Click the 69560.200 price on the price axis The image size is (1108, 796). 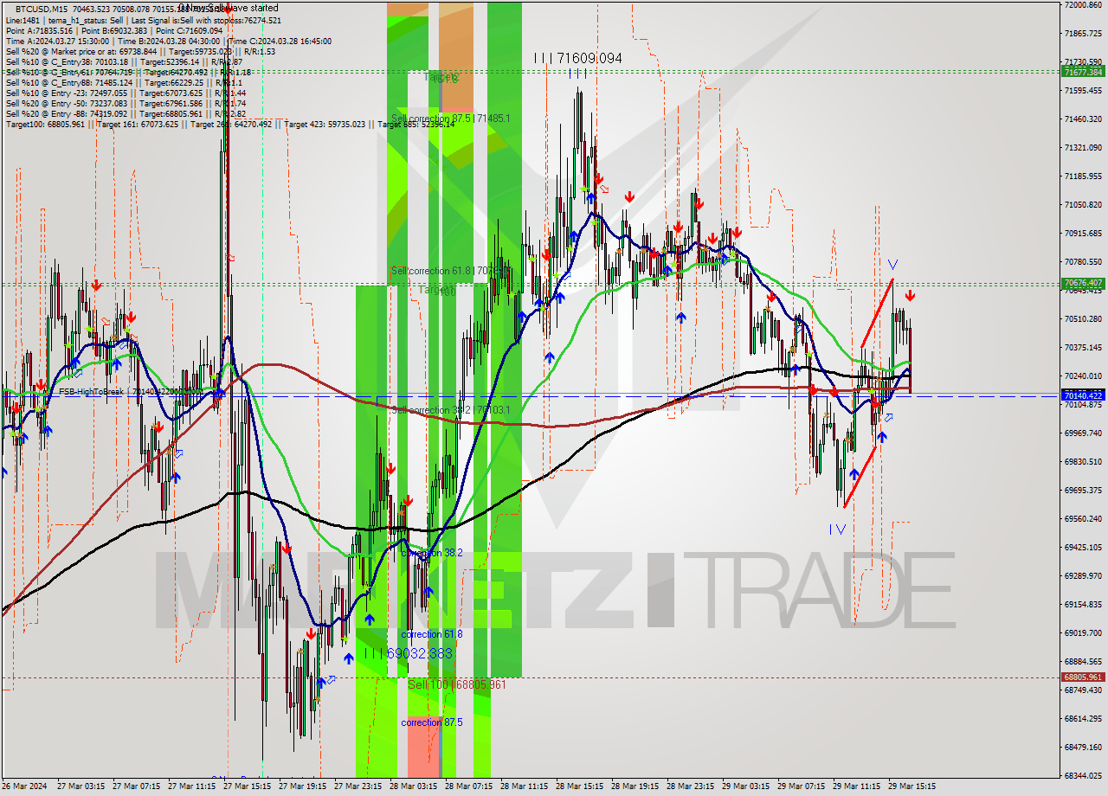coord(1083,518)
